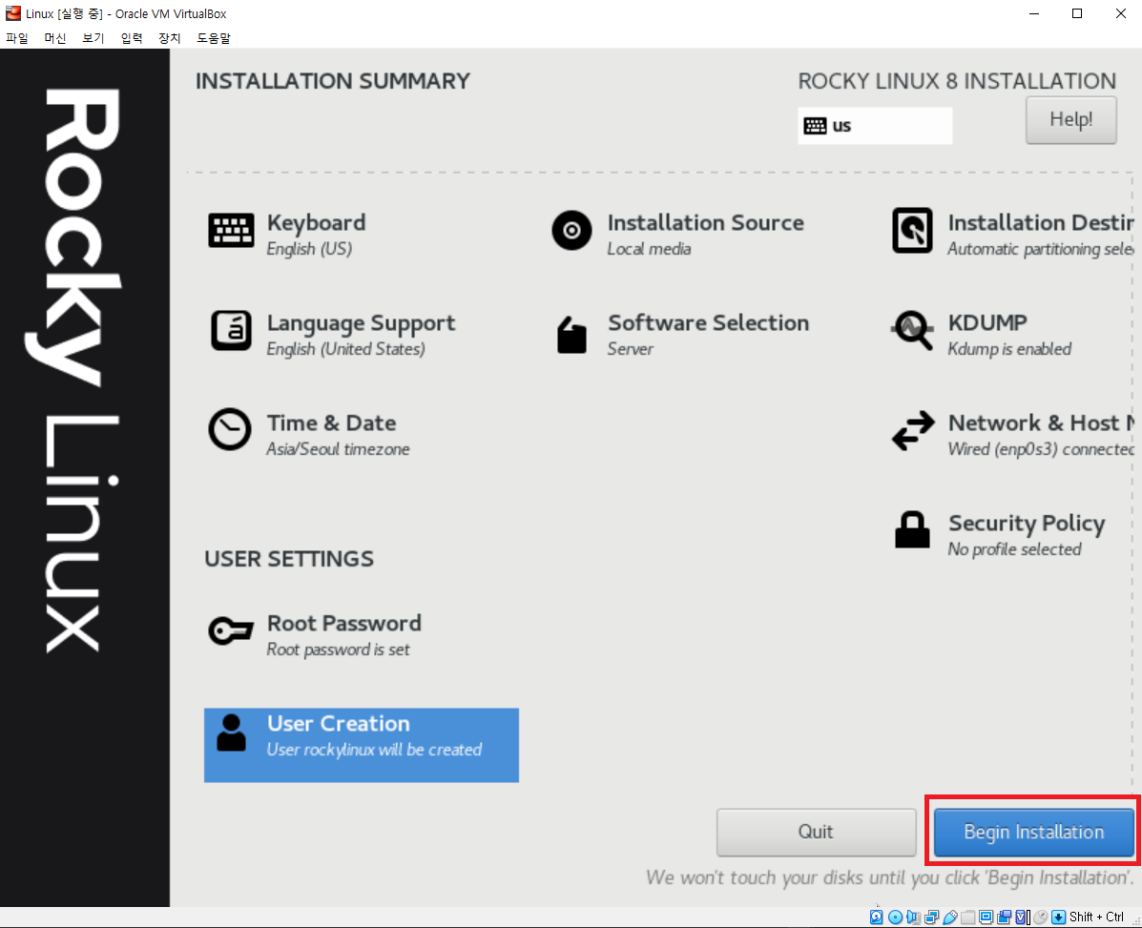Click the USB devices status bar icon
The width and height of the screenshot is (1142, 928).
coord(949,917)
